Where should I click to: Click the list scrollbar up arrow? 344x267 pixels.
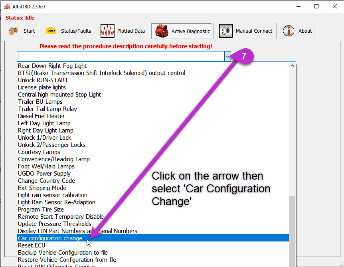click(292, 65)
